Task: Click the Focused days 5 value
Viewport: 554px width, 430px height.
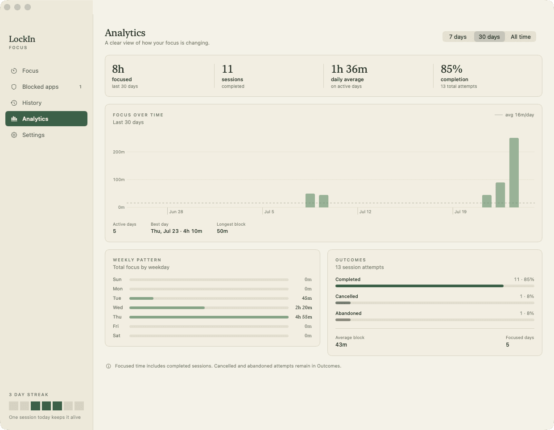Action: click(508, 345)
